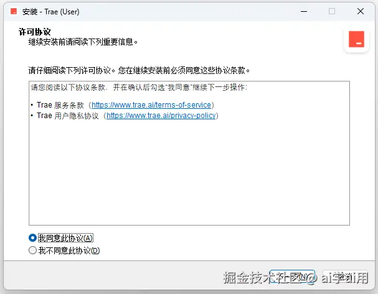Click the '请您阅读以下协议条款' line in agreement box
The height and width of the screenshot is (294, 378).
139,88
